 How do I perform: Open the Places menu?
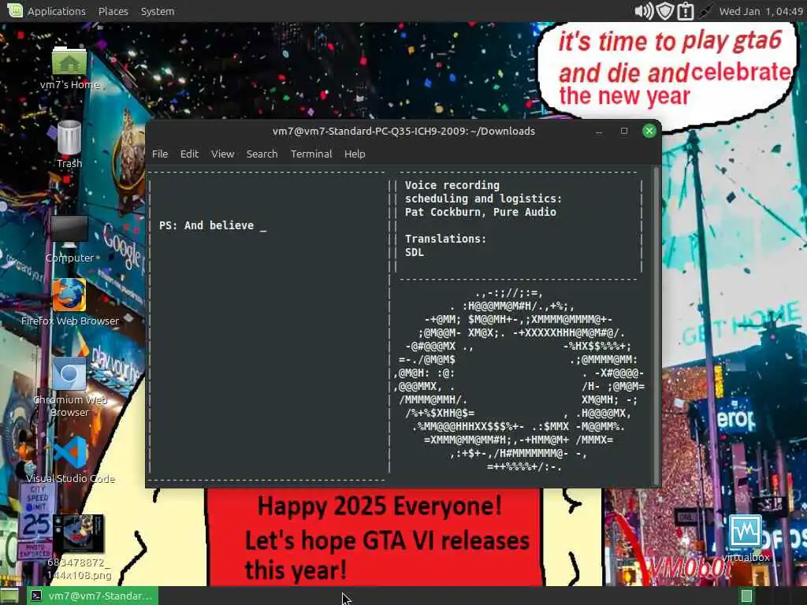[113, 11]
